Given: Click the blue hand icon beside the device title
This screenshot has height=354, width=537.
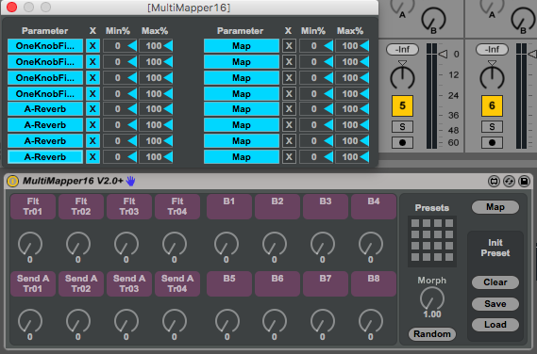Looking at the screenshot, I should 130,181.
